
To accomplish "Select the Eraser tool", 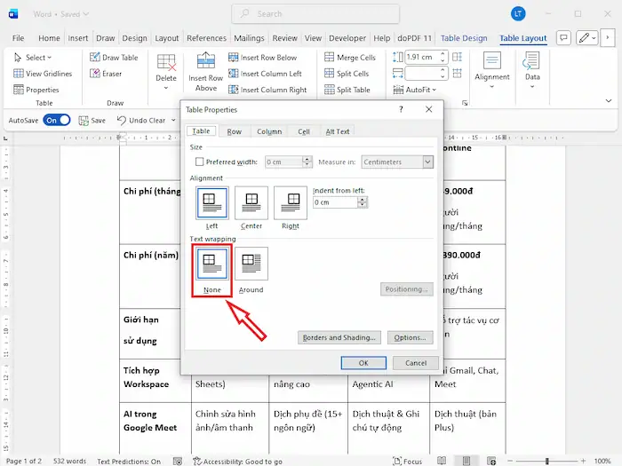I will 95,74.
